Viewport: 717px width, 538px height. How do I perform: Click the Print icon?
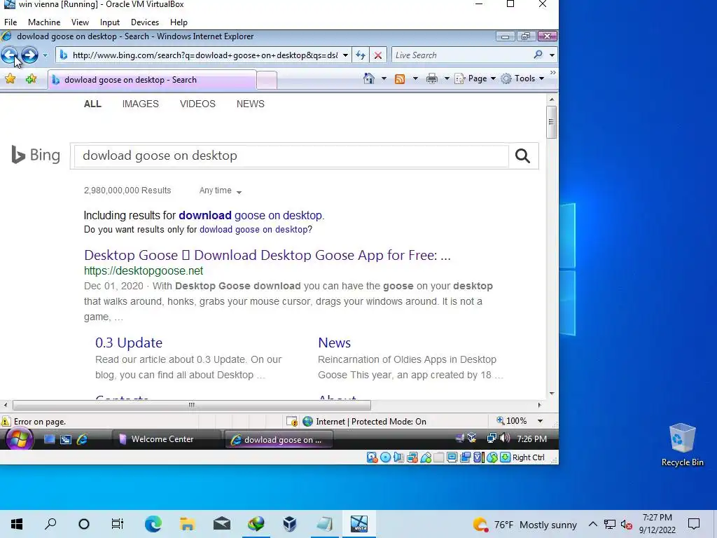click(x=431, y=78)
